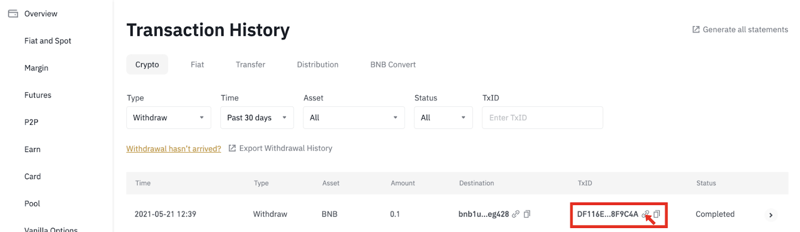The width and height of the screenshot is (800, 232).
Task: Open destination address link icon
Action: (x=515, y=214)
